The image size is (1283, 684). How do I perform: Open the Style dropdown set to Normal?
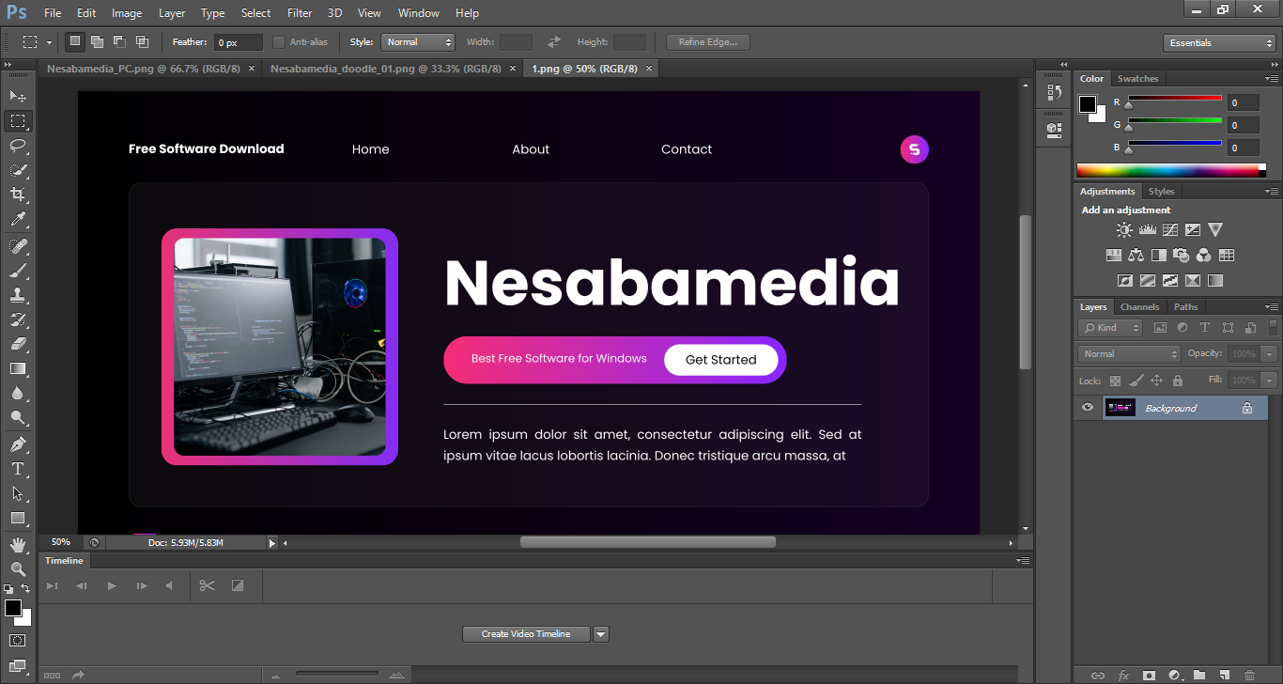point(418,42)
